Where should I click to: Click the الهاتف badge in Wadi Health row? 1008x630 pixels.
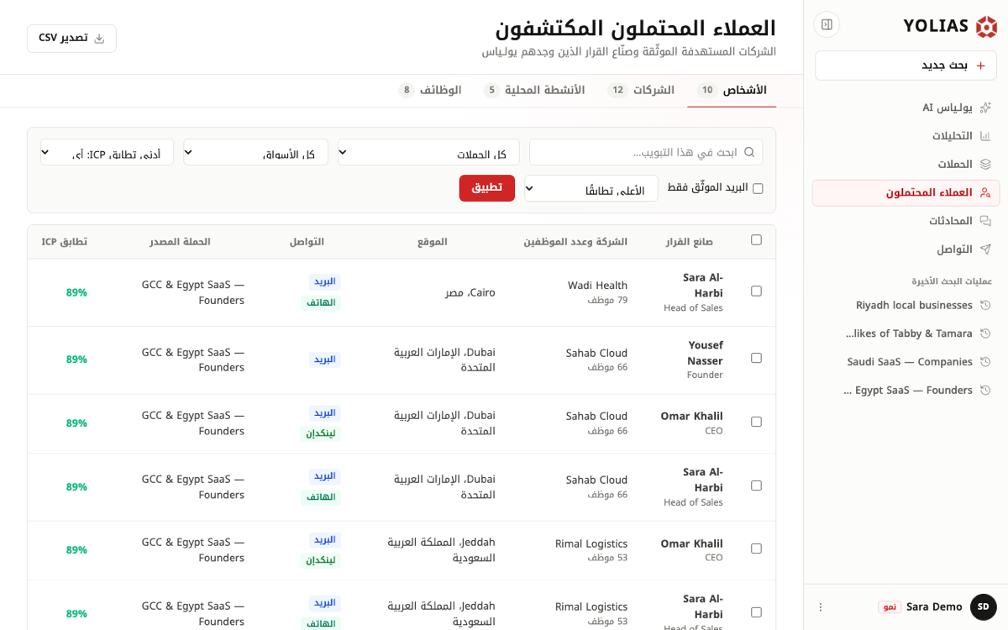(321, 302)
